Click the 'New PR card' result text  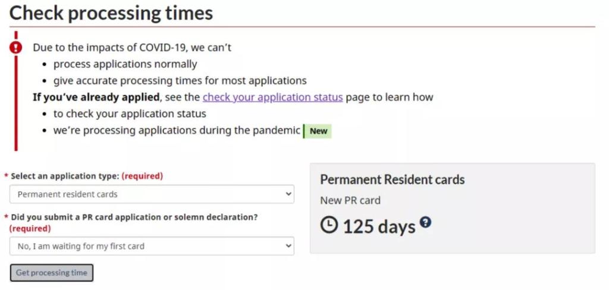350,200
